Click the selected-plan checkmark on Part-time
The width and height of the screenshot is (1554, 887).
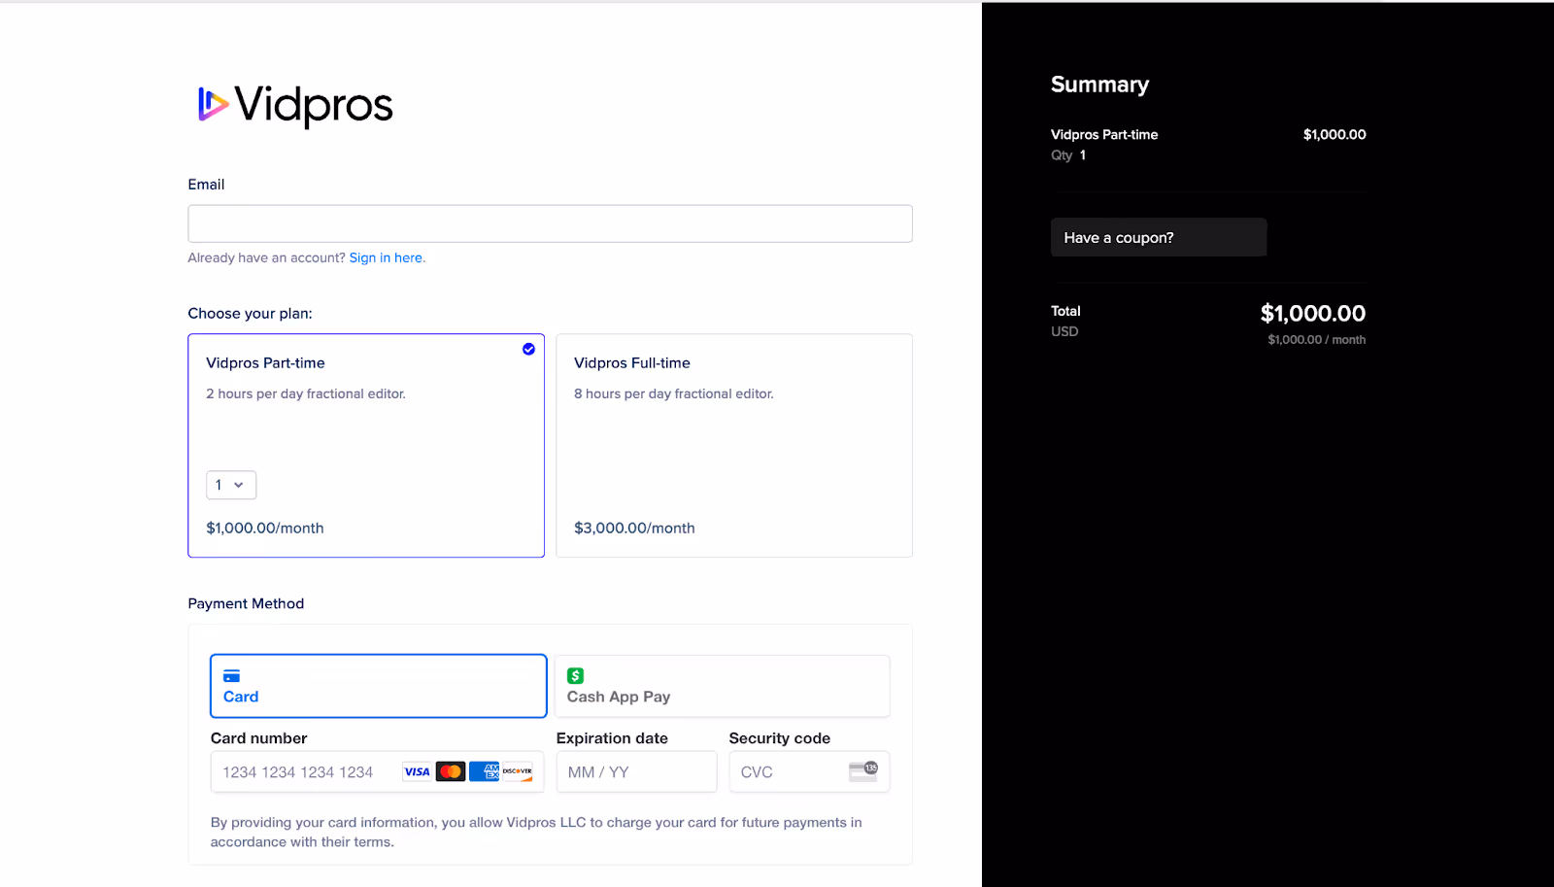tap(528, 349)
